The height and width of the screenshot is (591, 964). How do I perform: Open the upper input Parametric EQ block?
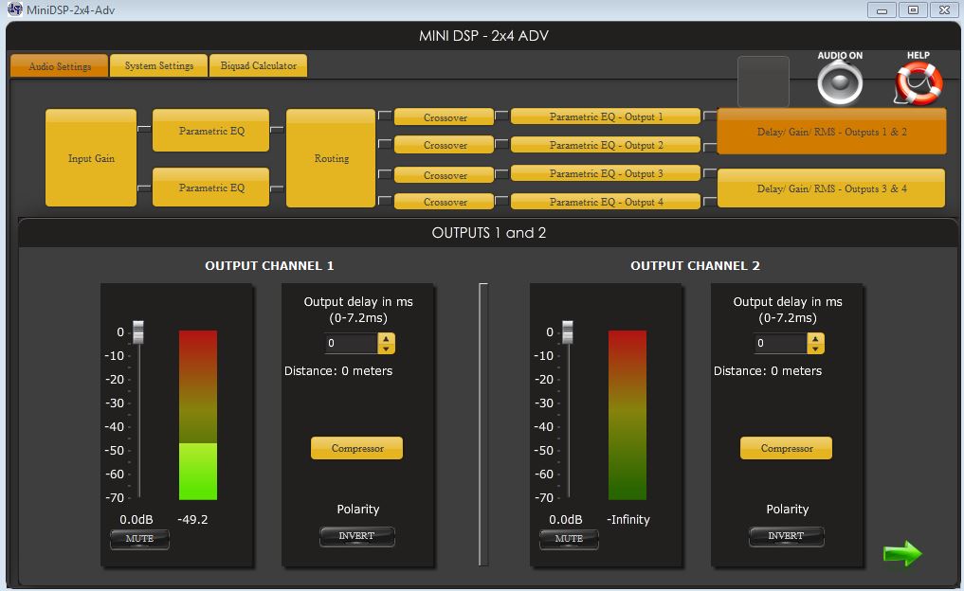tap(210, 131)
